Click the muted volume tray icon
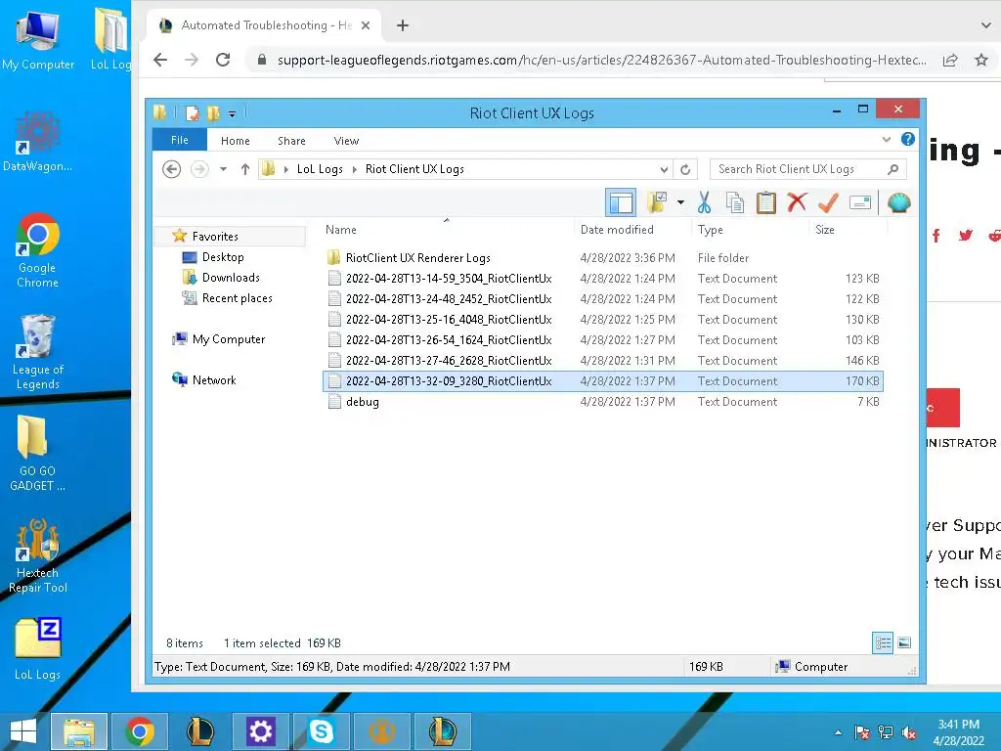The image size is (1001, 751). point(909,733)
